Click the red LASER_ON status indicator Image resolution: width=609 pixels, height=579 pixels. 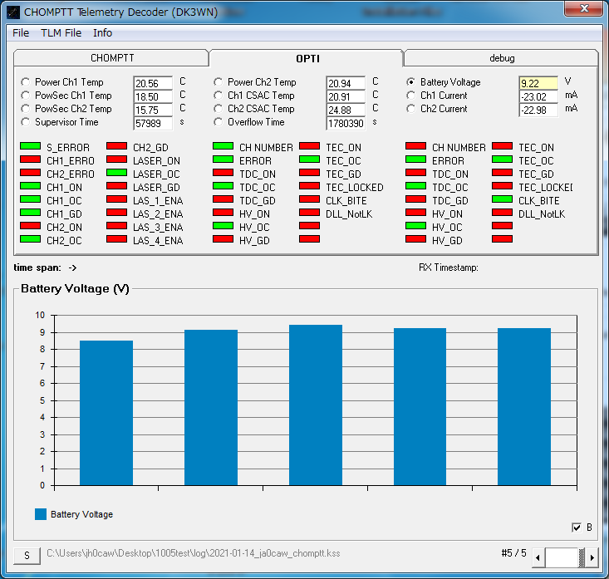tap(117, 159)
